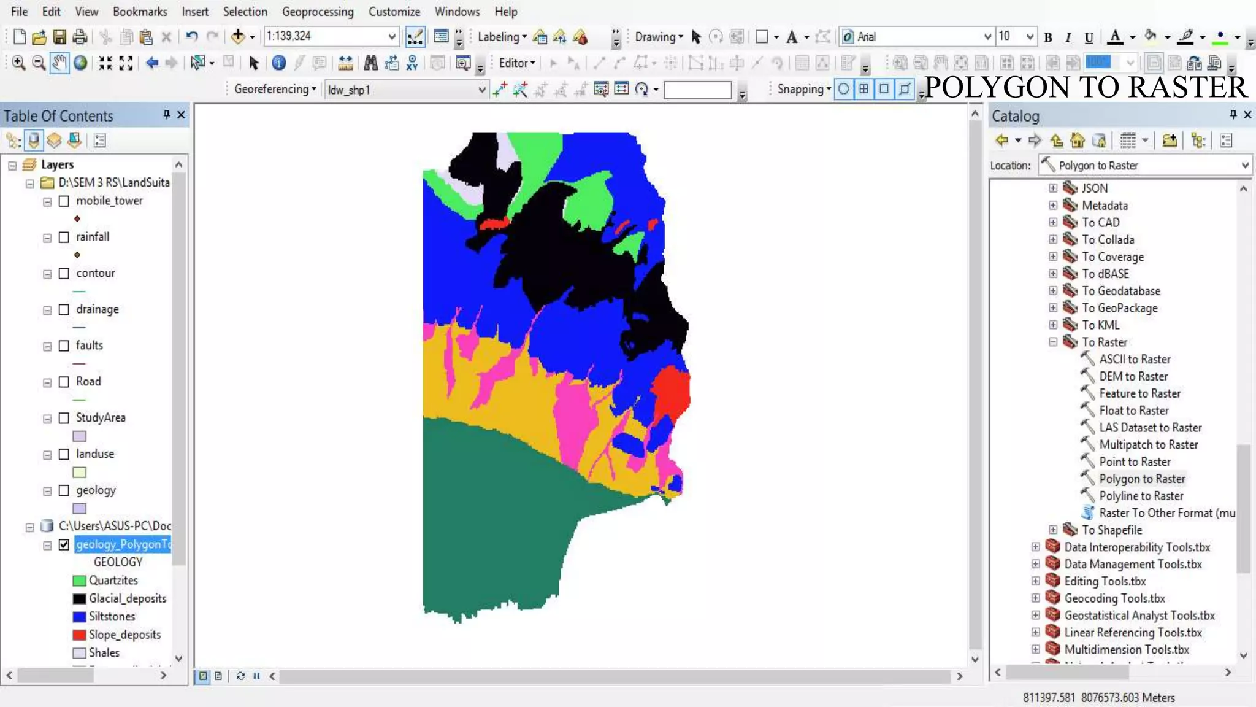The width and height of the screenshot is (1256, 707).
Task: Go back to previous extent arrow
Action: (x=152, y=63)
